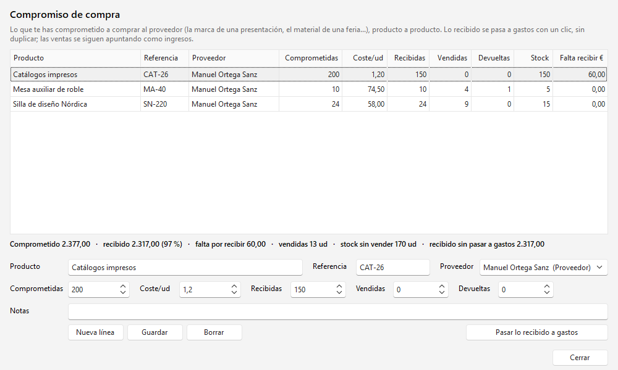Click the CAT-26 cell in the table
Screen dimensions: 618x370
165,75
